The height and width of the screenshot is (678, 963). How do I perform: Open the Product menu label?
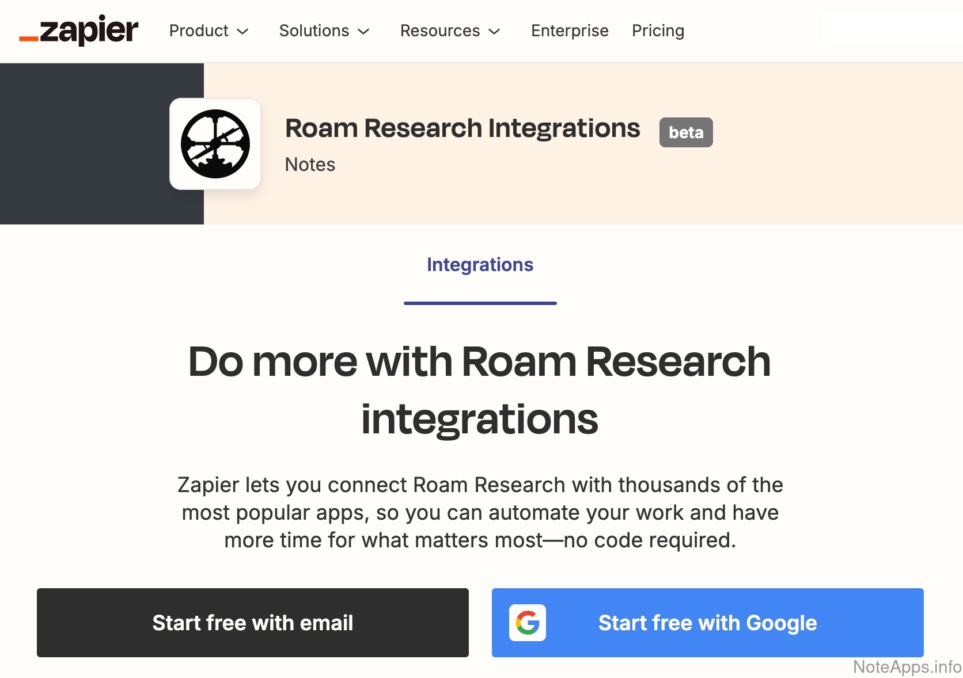199,31
